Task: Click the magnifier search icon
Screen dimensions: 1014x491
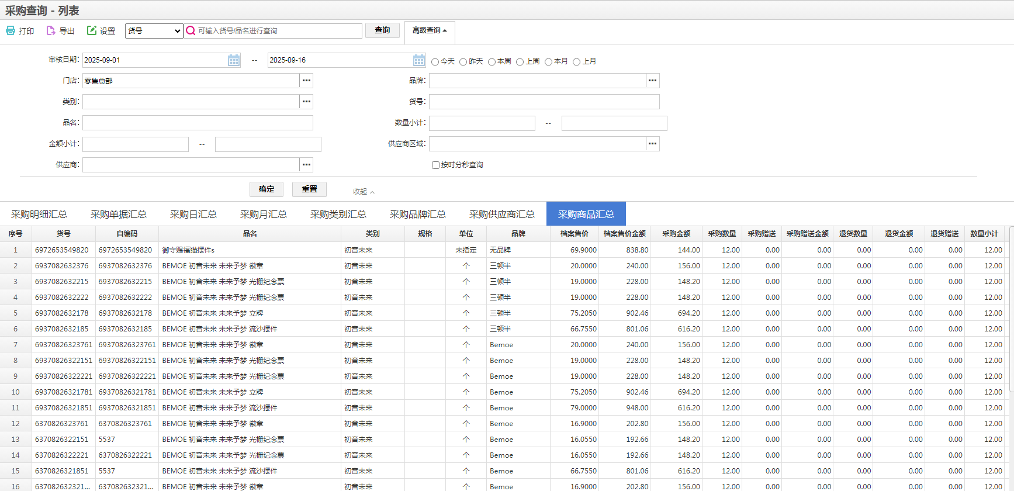Action: (191, 30)
